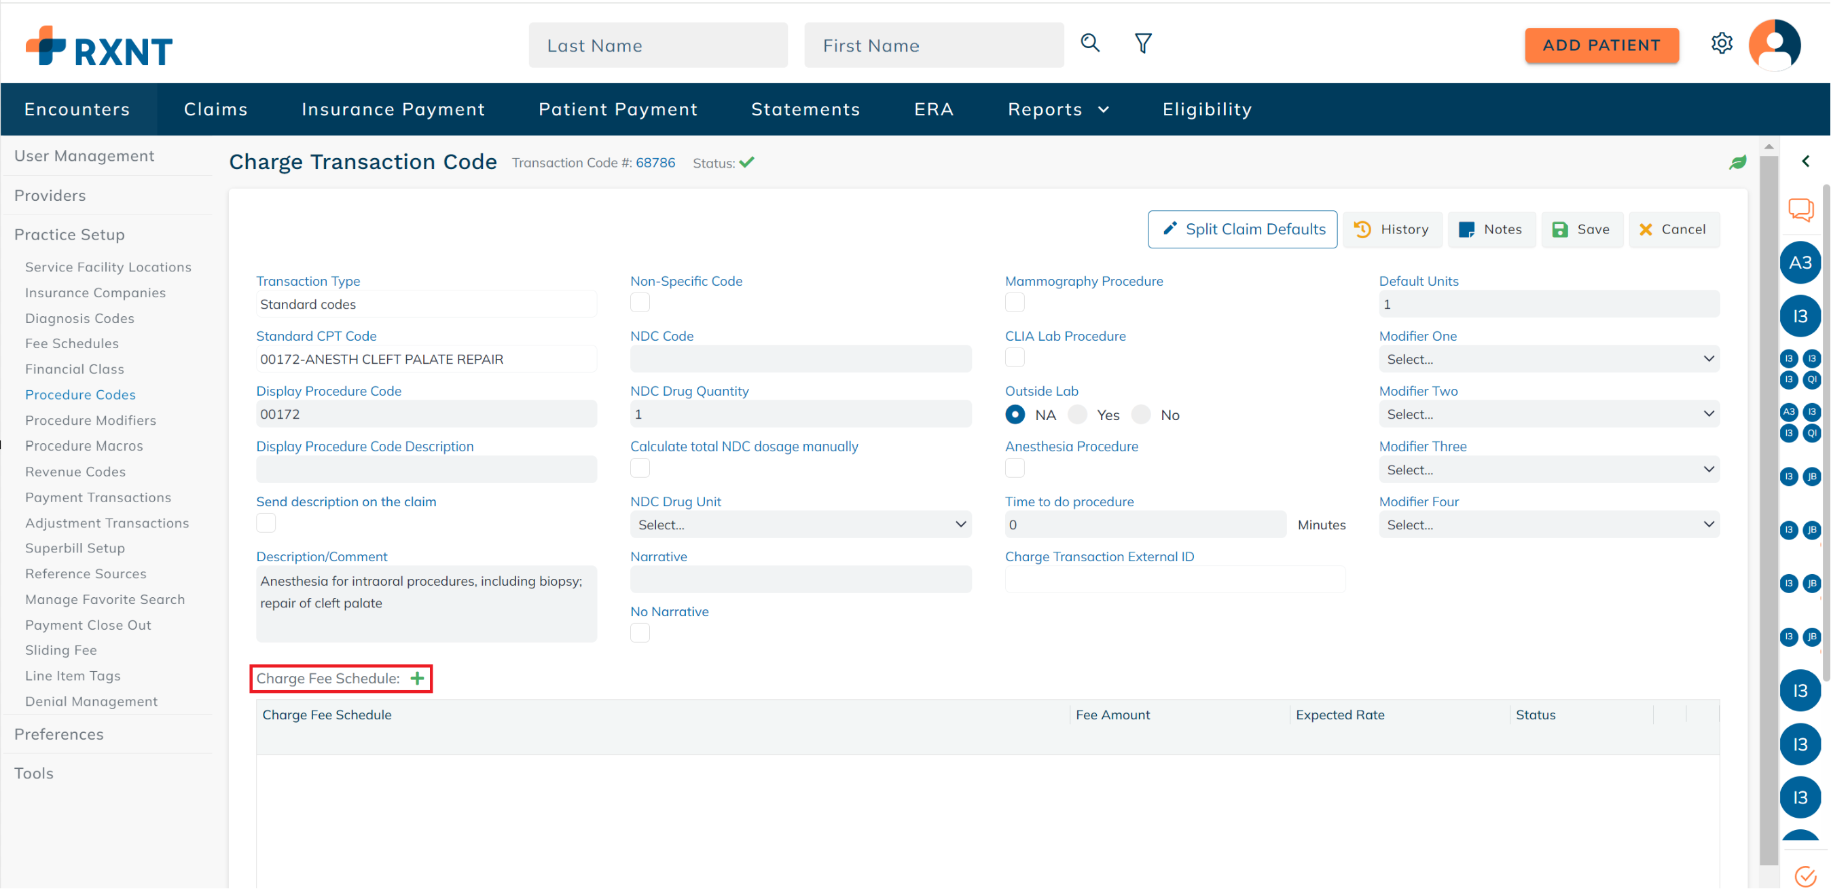Click the green plus to add Charge Fee Schedule
1831x889 pixels.
(416, 678)
